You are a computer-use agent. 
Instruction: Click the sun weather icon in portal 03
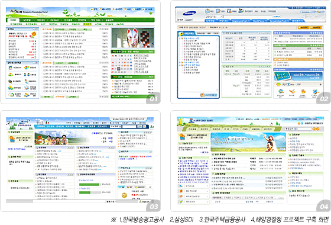(x=124, y=195)
